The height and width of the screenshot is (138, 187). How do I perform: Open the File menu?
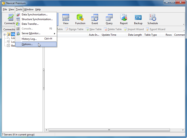(5, 9)
